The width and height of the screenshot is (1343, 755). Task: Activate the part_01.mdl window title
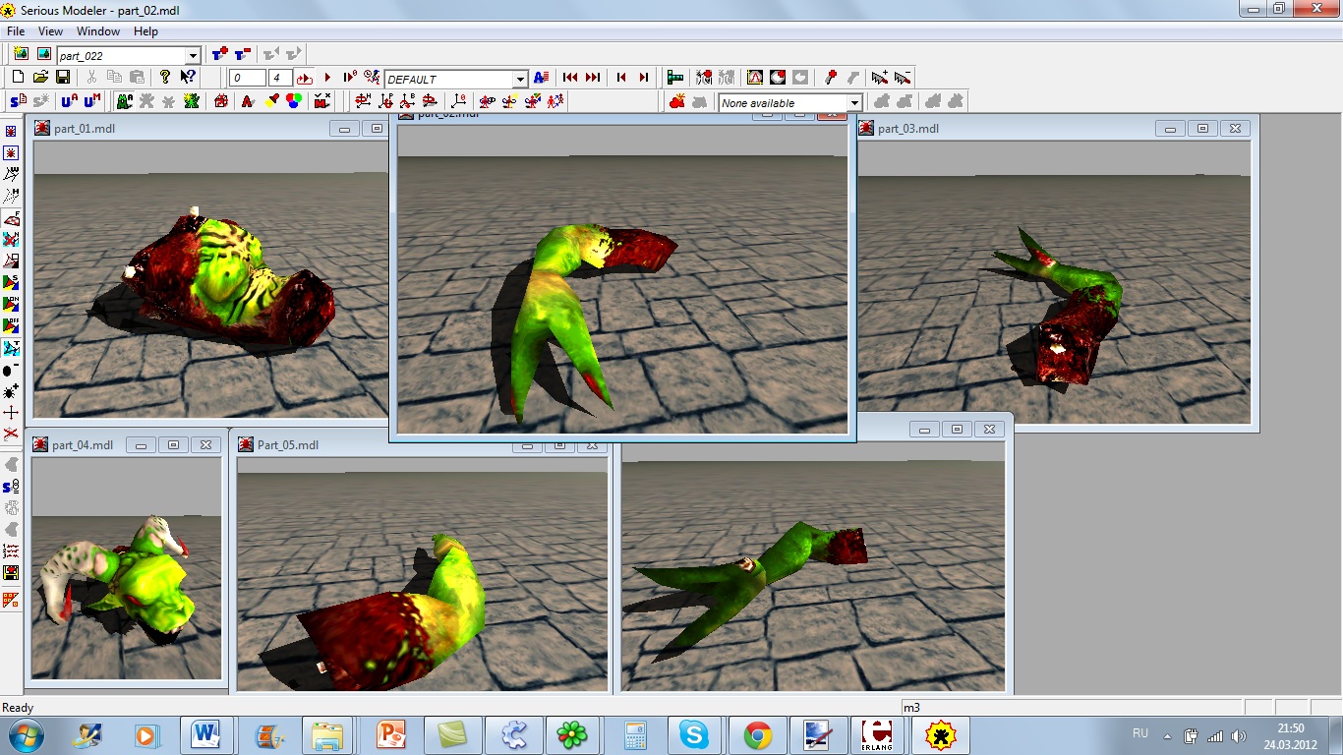84,129
